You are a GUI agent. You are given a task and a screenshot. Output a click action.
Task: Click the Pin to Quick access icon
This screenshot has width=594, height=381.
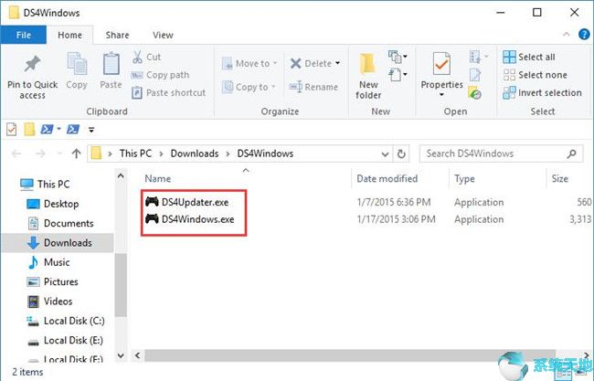click(x=32, y=66)
